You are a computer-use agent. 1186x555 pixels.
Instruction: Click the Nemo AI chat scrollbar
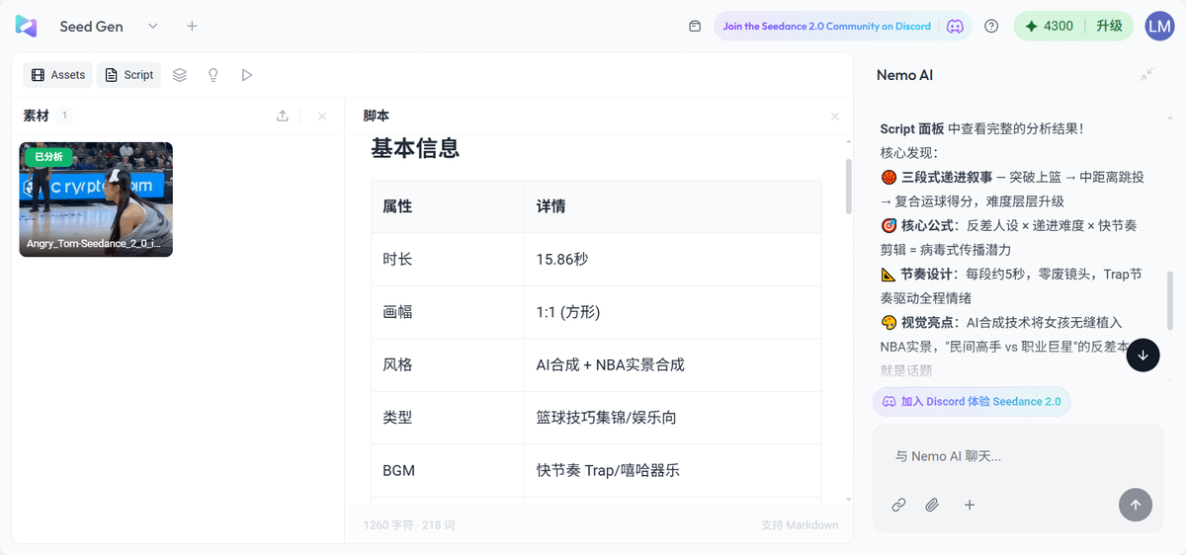1170,300
